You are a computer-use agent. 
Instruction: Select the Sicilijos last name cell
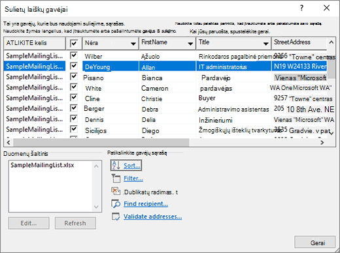110,130
